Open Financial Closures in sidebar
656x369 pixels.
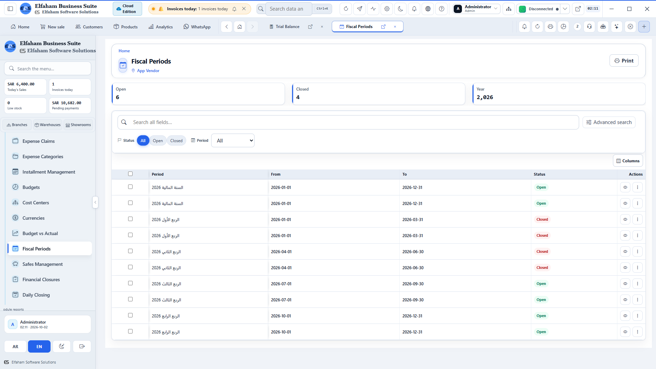41,279
